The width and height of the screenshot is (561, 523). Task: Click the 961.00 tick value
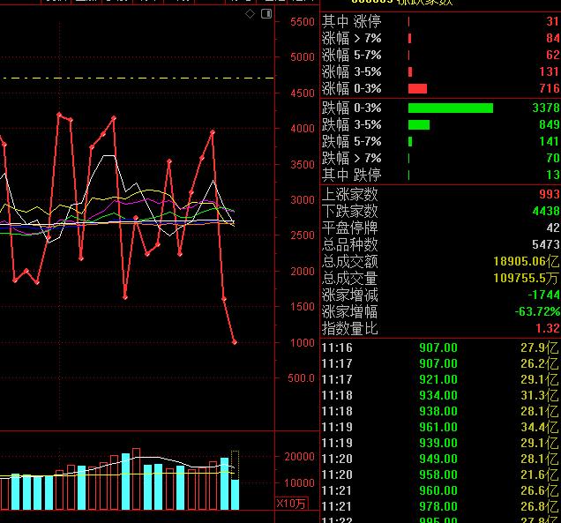(x=438, y=427)
